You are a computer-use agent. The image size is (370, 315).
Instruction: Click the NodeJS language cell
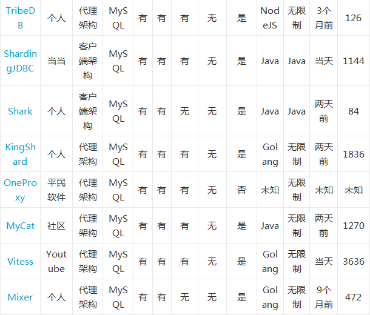tap(270, 18)
